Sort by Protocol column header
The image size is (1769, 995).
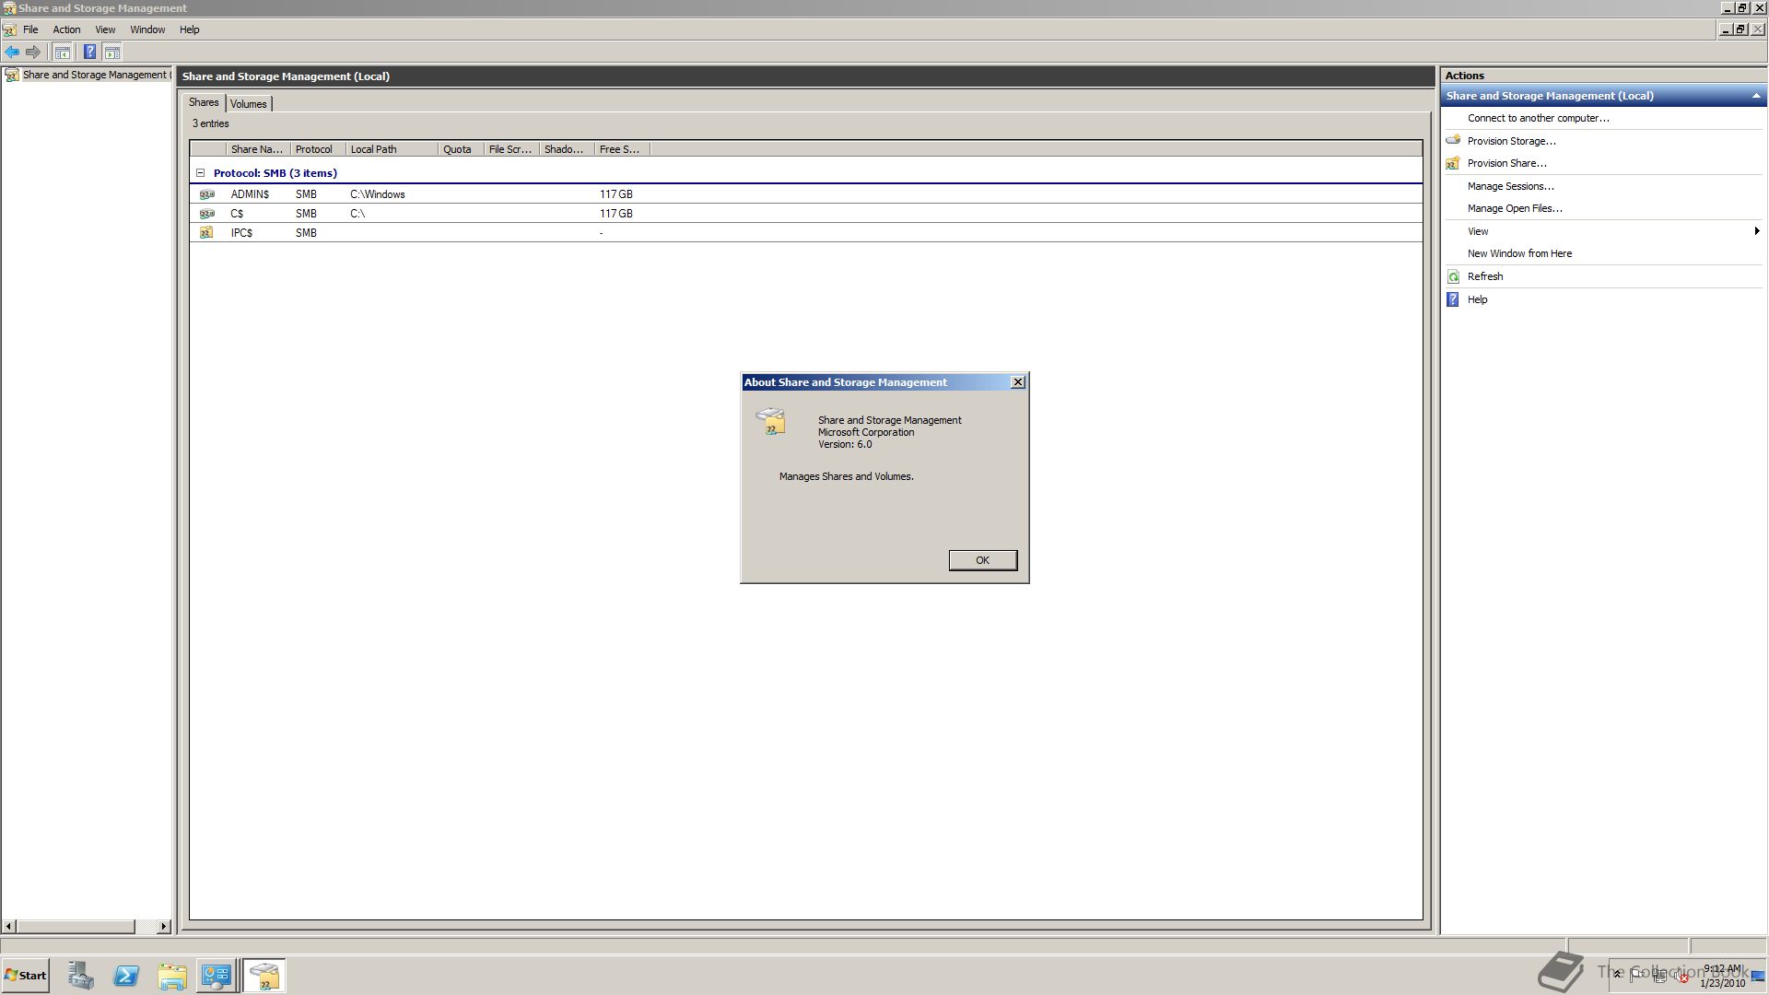[318, 149]
